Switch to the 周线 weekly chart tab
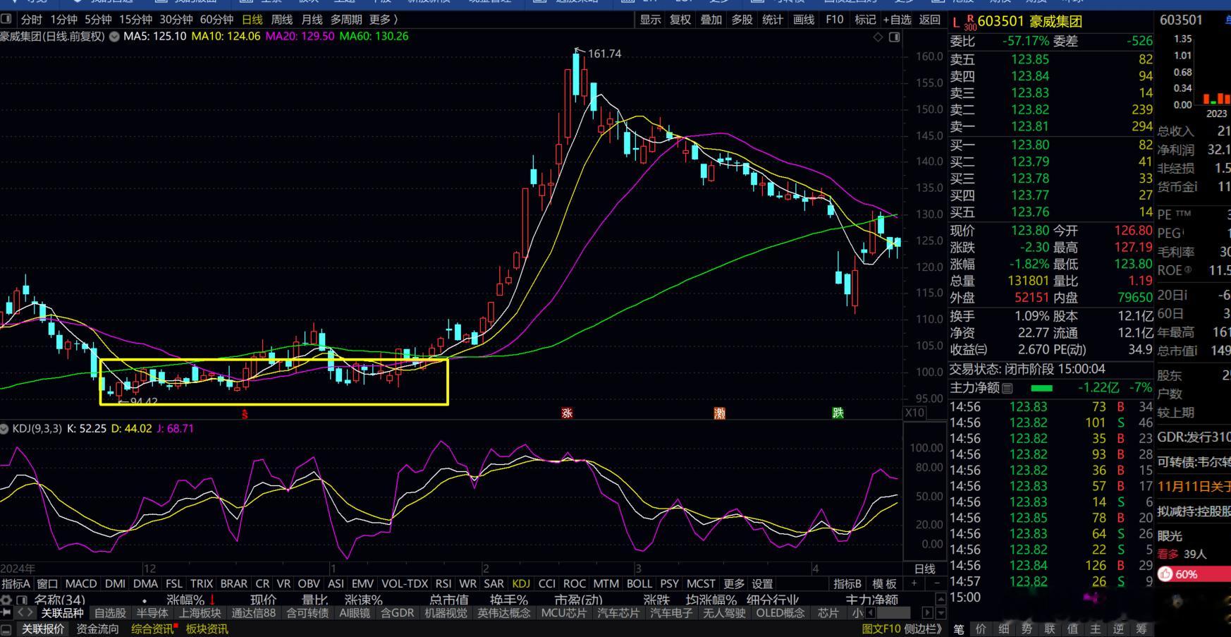The height and width of the screenshot is (637, 1231). pos(281,20)
